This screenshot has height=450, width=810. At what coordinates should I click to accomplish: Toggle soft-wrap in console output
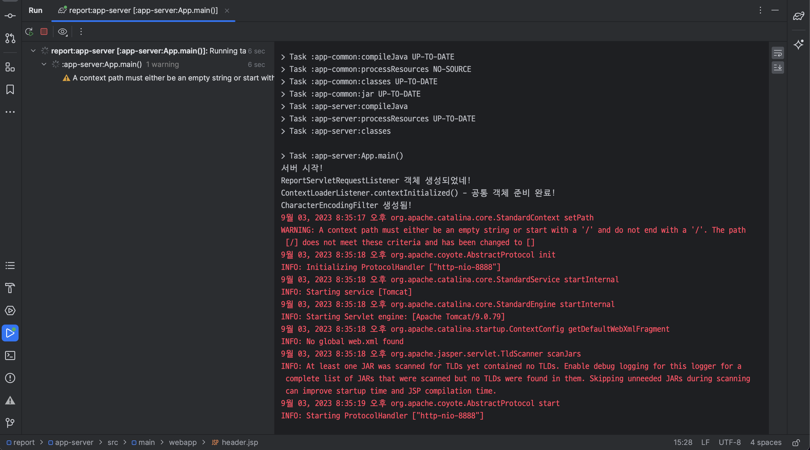tap(777, 53)
